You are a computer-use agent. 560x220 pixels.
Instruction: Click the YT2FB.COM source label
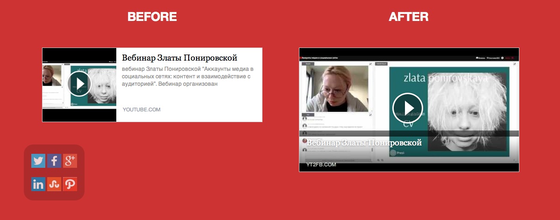click(321, 165)
